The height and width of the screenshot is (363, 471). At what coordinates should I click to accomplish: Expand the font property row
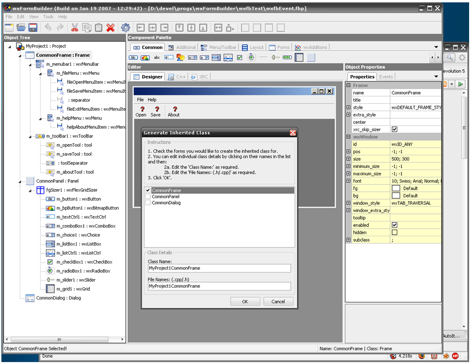click(x=349, y=181)
